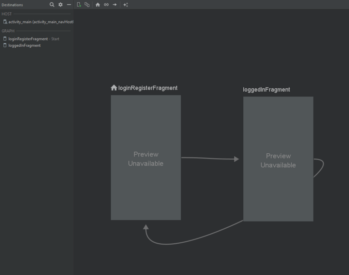This screenshot has height=275, width=349.
Task: Hide the Destinations panel with the minus icon
Action: (69, 5)
